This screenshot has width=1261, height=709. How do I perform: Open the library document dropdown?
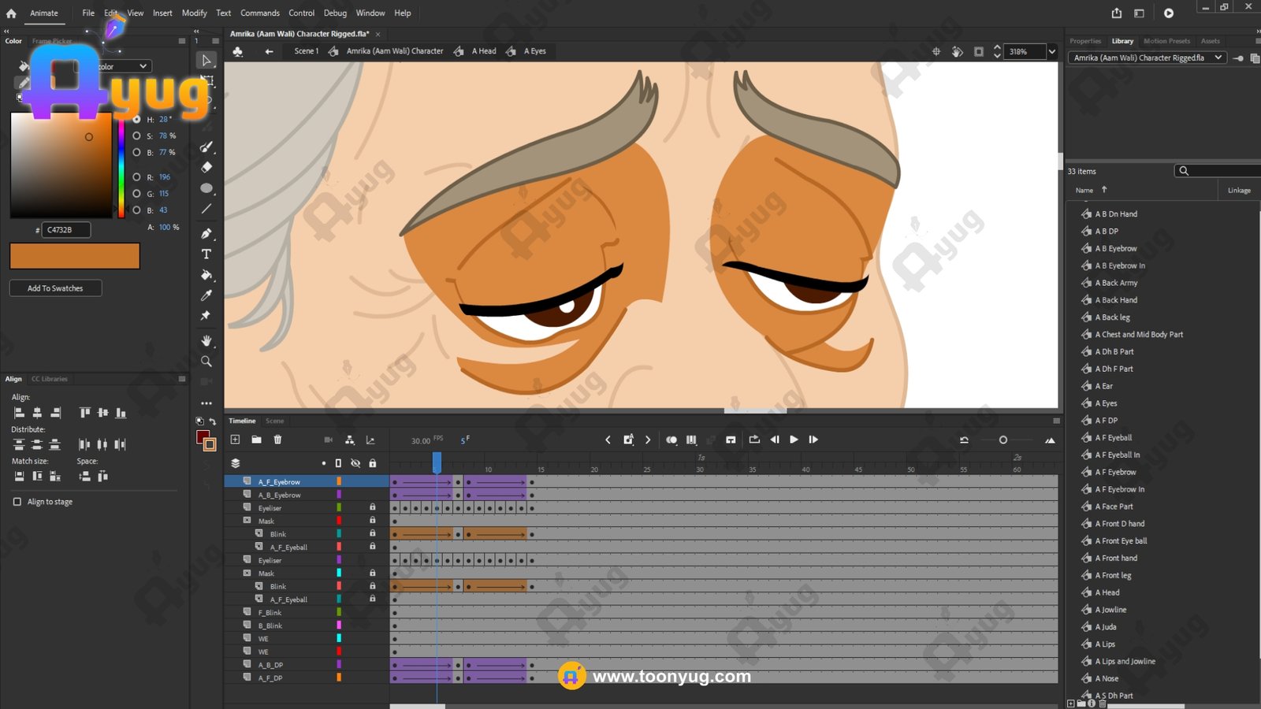coord(1218,58)
